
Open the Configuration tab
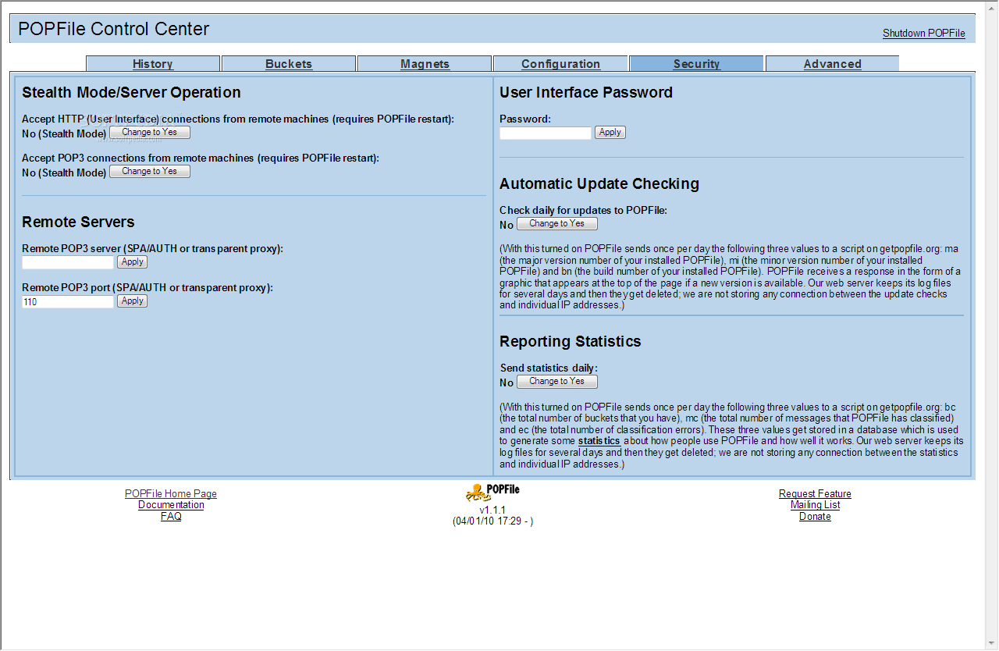560,64
